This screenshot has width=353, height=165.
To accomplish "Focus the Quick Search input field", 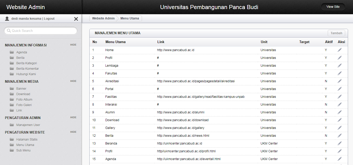I will click(x=43, y=31).
